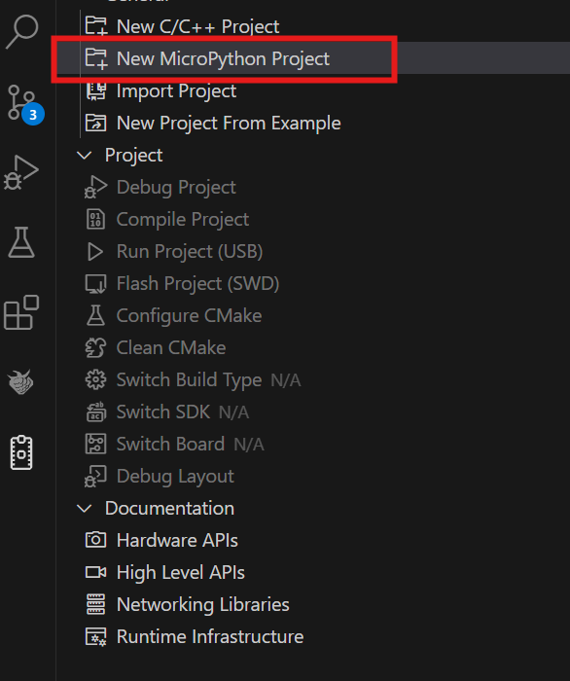The height and width of the screenshot is (681, 570).
Task: Open the board icon at bottom of activity bar
Action: pos(21,452)
